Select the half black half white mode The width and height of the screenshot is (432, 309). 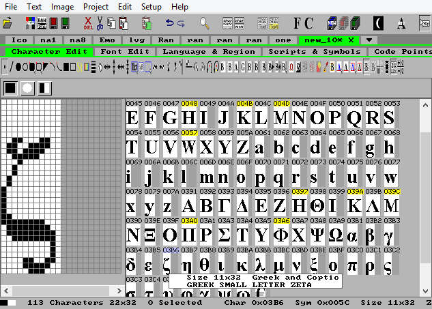point(44,88)
